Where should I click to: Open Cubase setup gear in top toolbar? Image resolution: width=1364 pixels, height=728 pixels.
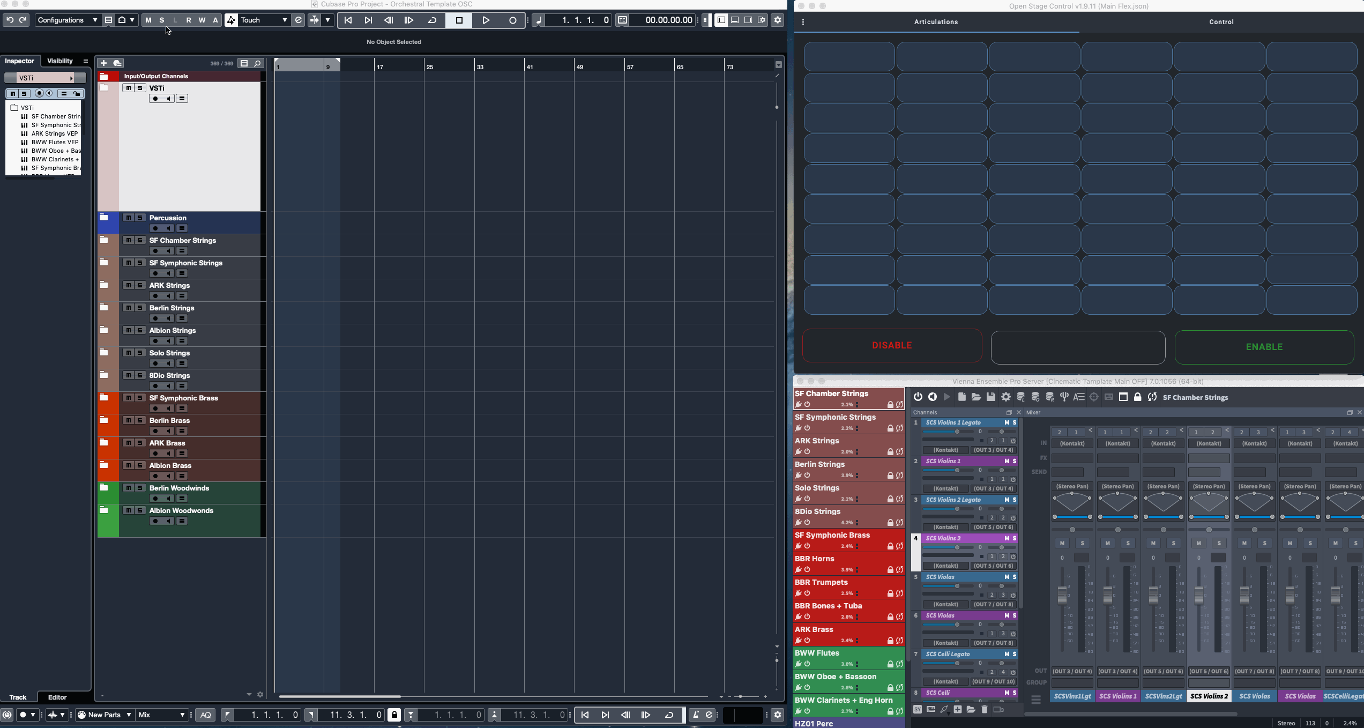777,20
